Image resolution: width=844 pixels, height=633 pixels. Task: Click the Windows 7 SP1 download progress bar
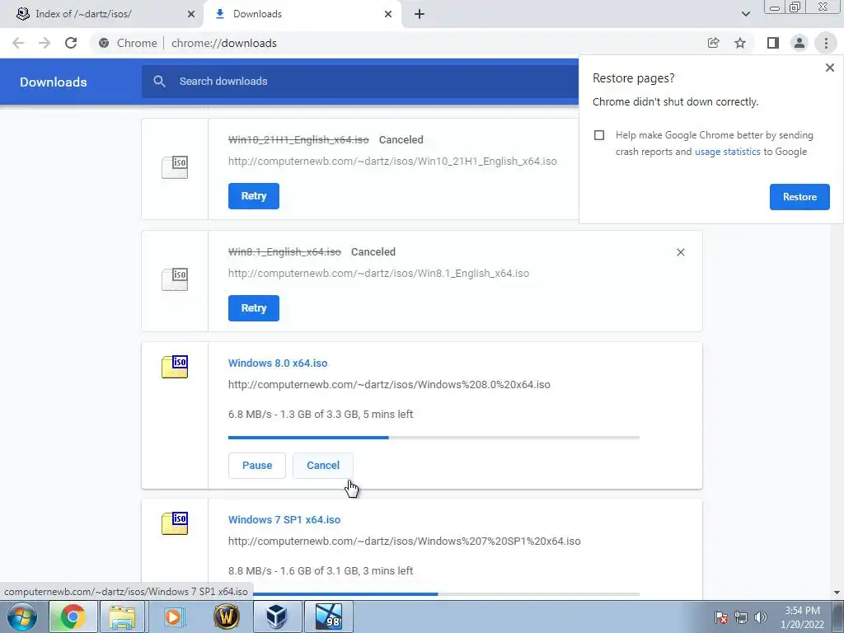coord(446,594)
